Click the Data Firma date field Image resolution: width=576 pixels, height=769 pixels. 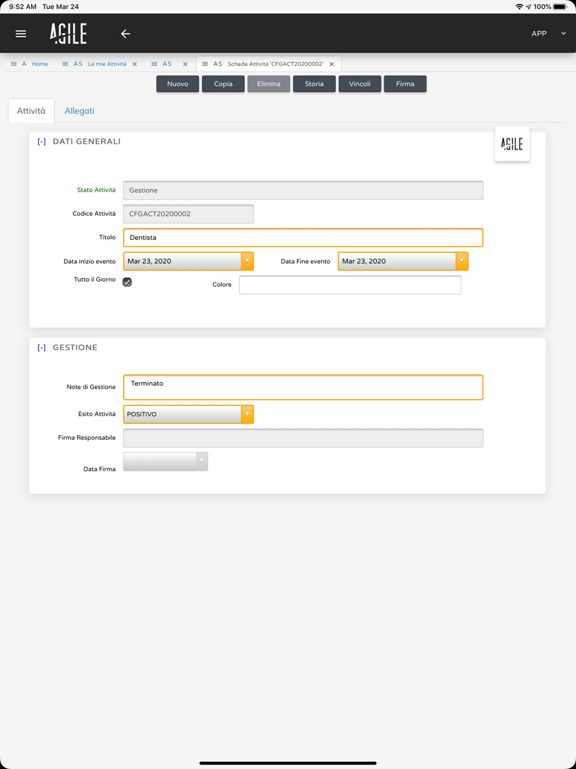[160, 461]
